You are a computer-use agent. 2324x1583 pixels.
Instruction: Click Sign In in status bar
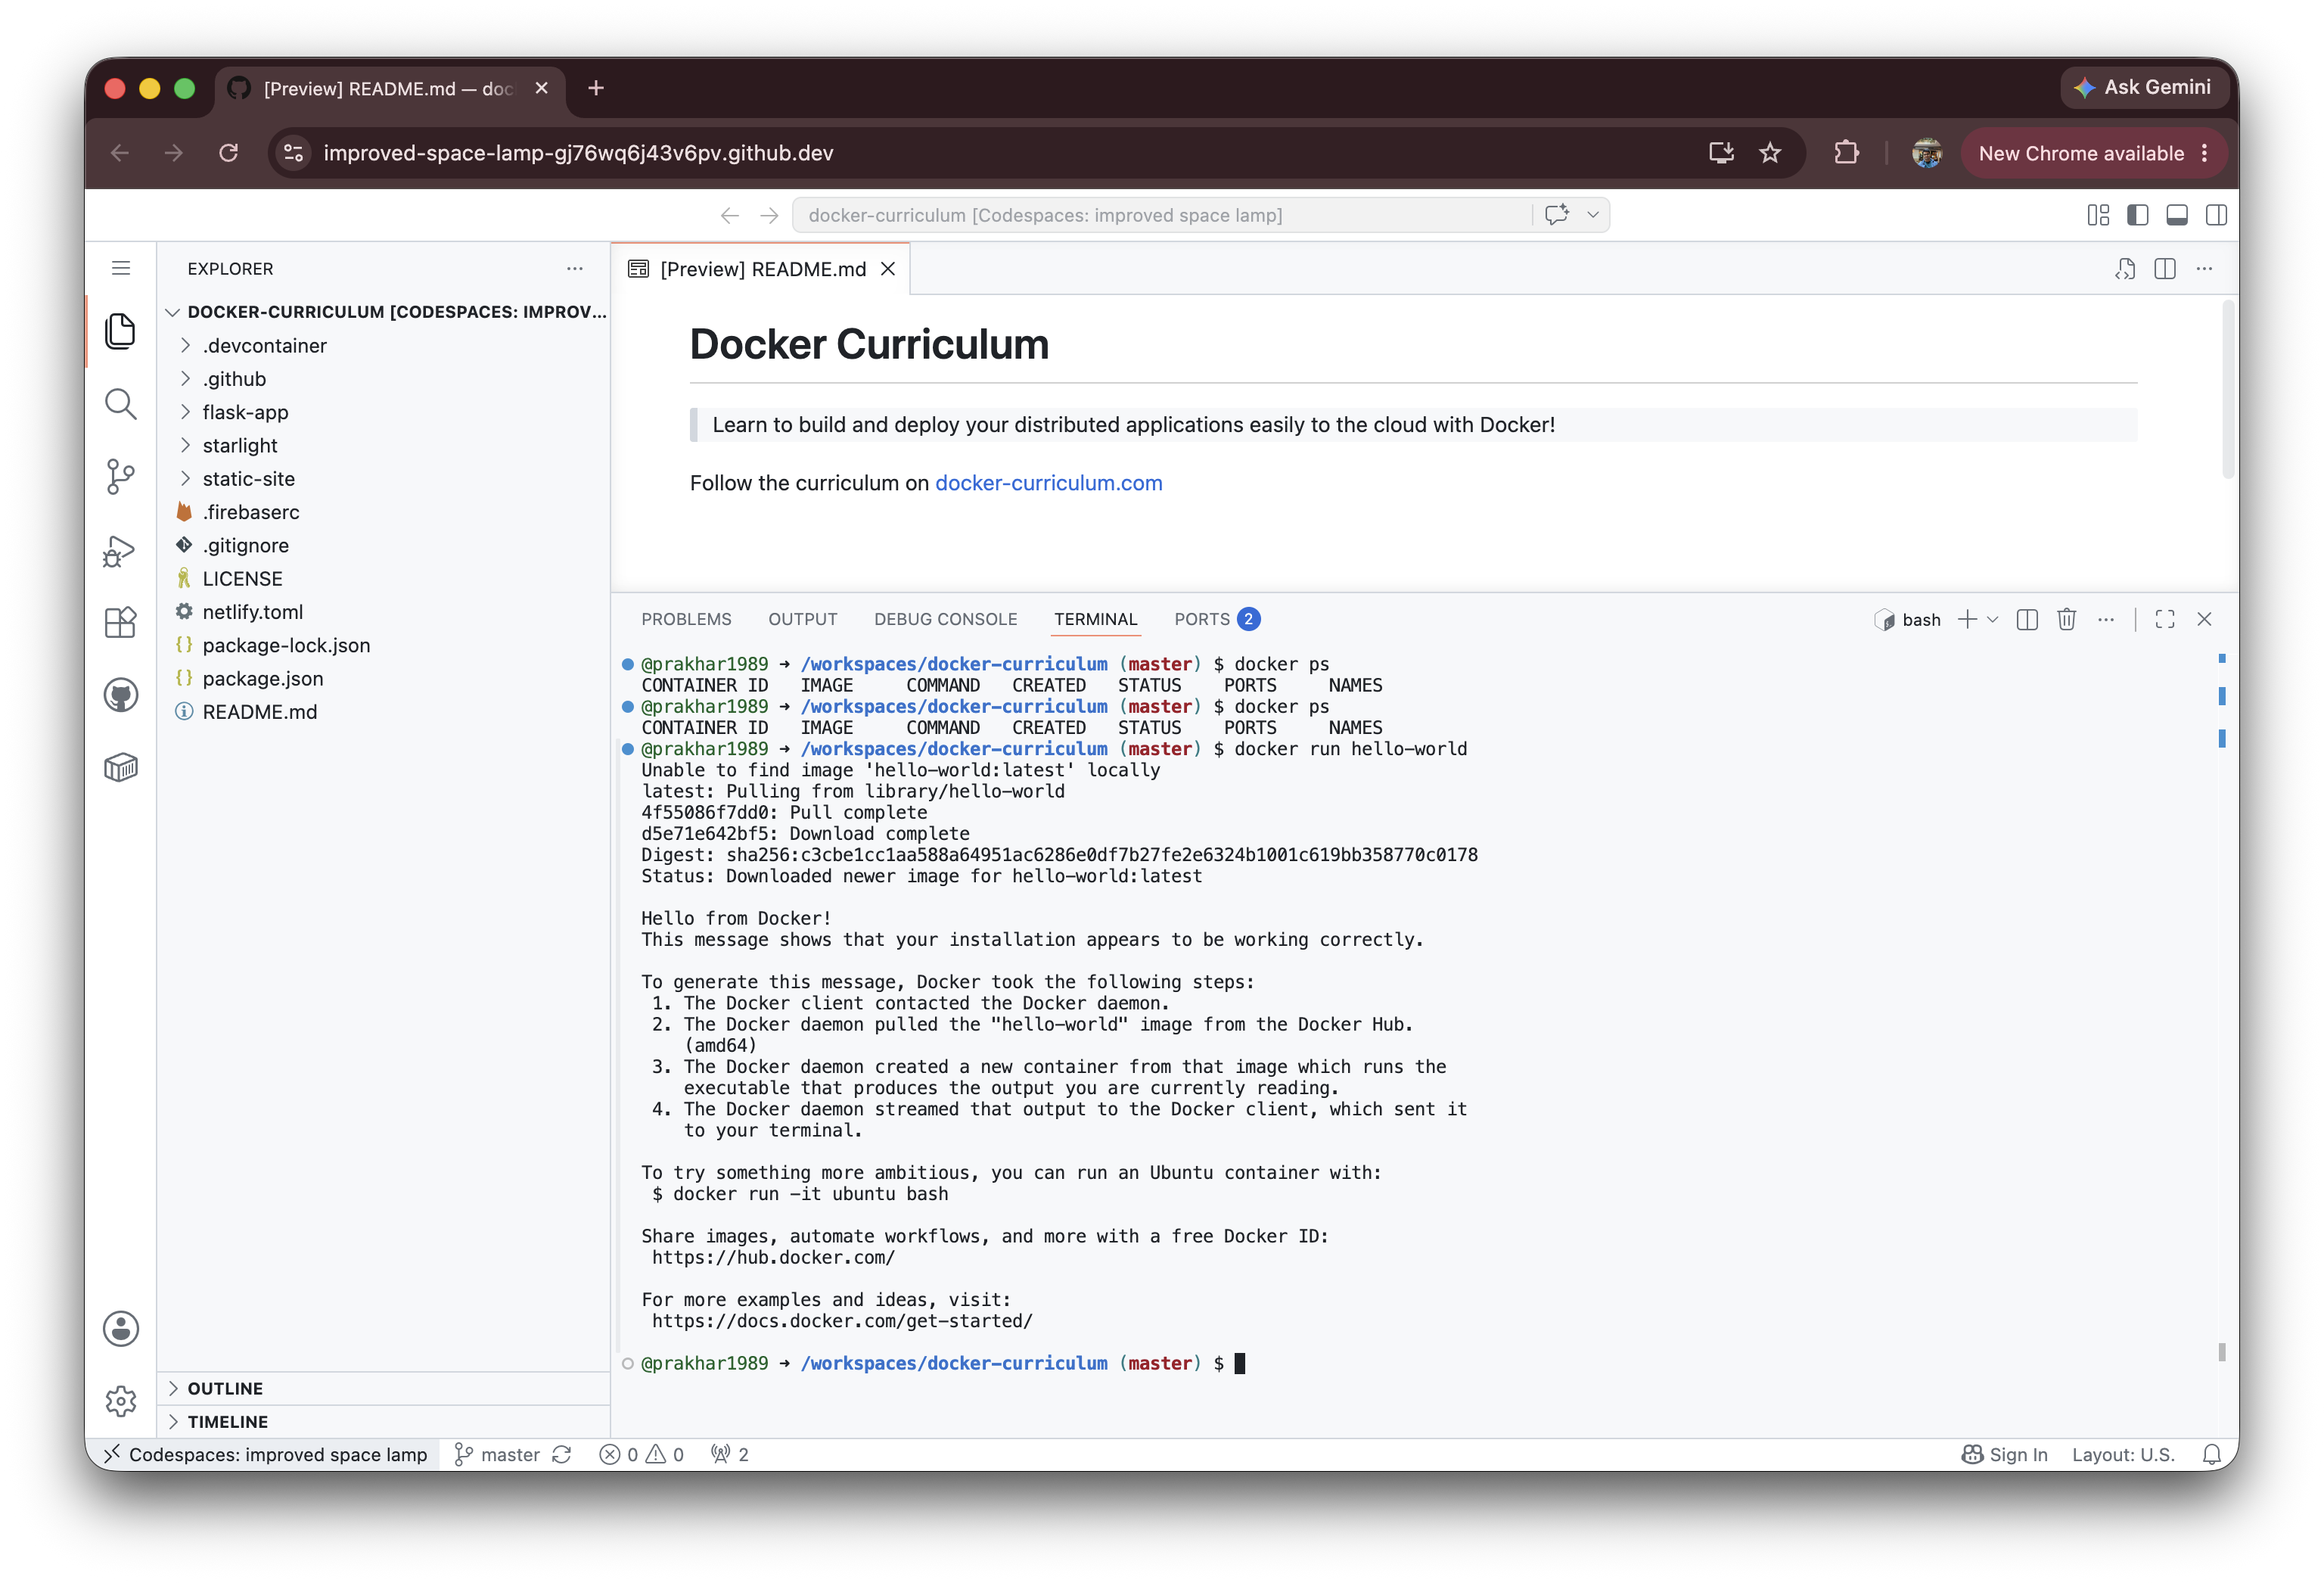2005,1455
